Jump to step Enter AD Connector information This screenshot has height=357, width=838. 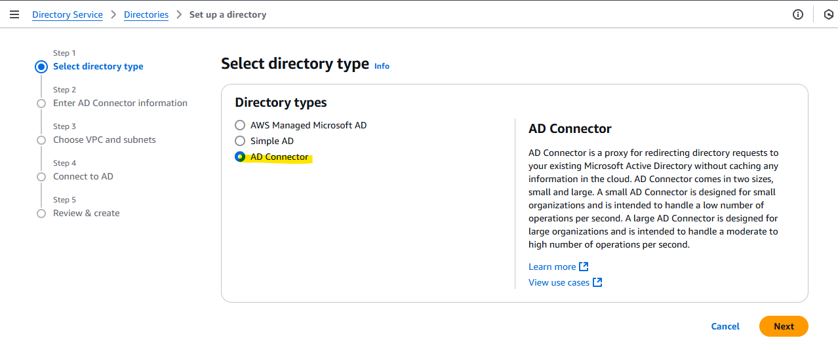(x=120, y=103)
